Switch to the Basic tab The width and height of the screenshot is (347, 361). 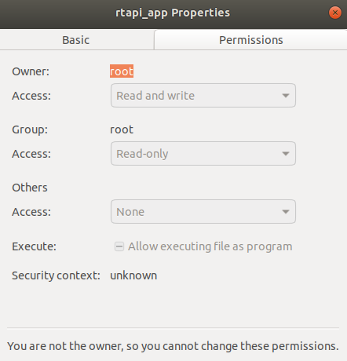click(76, 40)
